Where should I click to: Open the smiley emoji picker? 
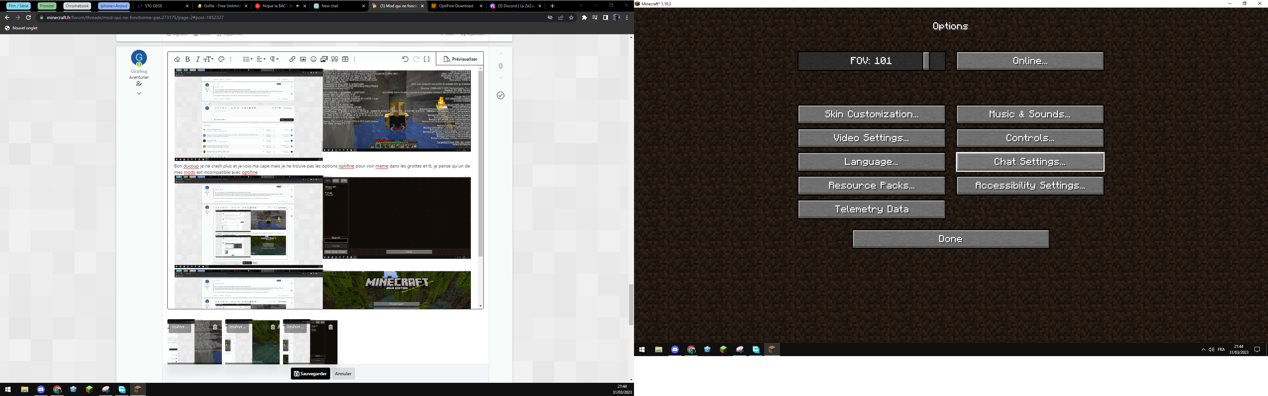[x=314, y=59]
